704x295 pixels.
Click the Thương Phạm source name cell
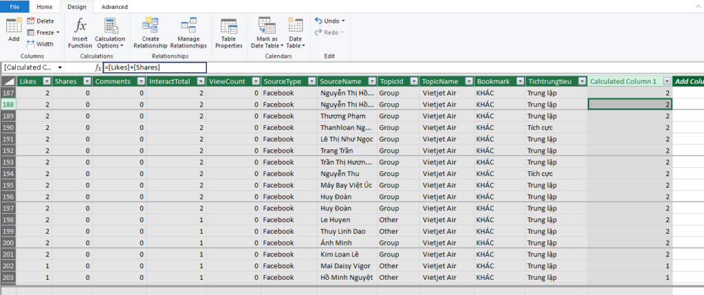pos(347,116)
